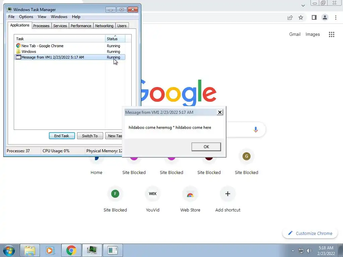Open the YouVid shortcut tile

153,199
